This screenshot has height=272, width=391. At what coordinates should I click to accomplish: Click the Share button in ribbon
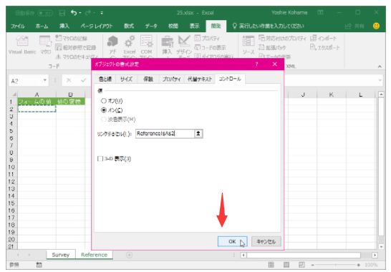tap(354, 26)
